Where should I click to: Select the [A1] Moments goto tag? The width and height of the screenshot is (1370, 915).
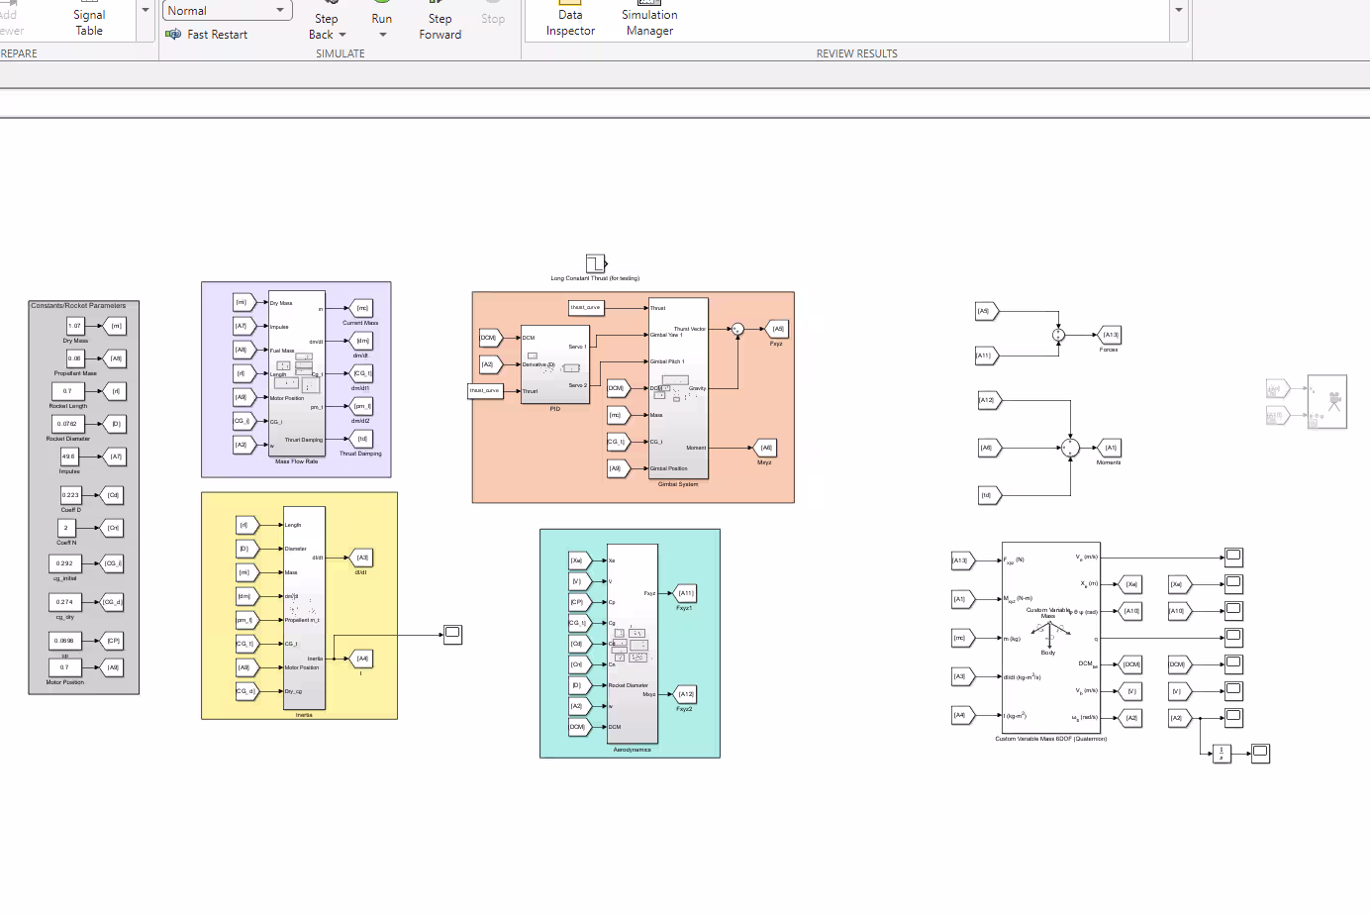click(1109, 448)
